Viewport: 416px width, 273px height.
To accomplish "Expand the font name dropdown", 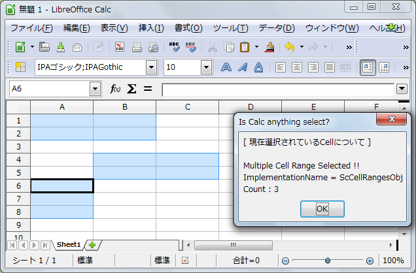I will (152, 67).
